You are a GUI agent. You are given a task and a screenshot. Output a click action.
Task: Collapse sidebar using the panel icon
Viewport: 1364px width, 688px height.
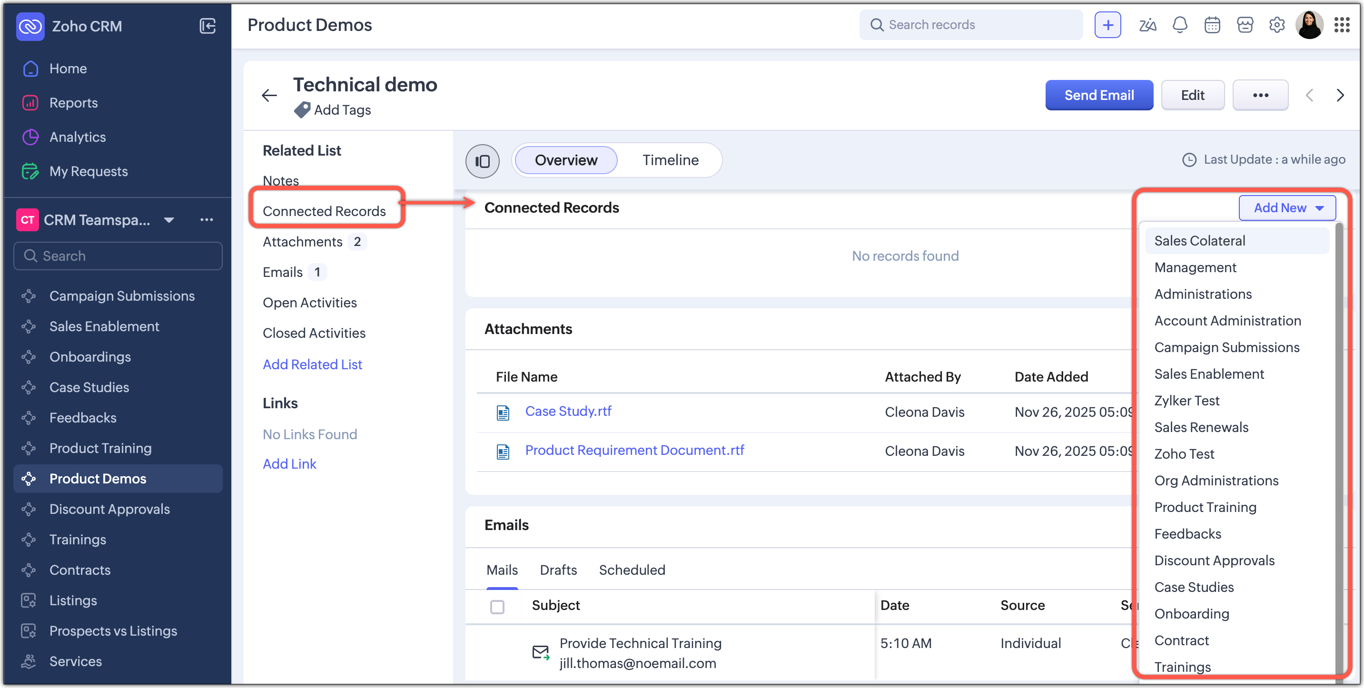point(208,26)
